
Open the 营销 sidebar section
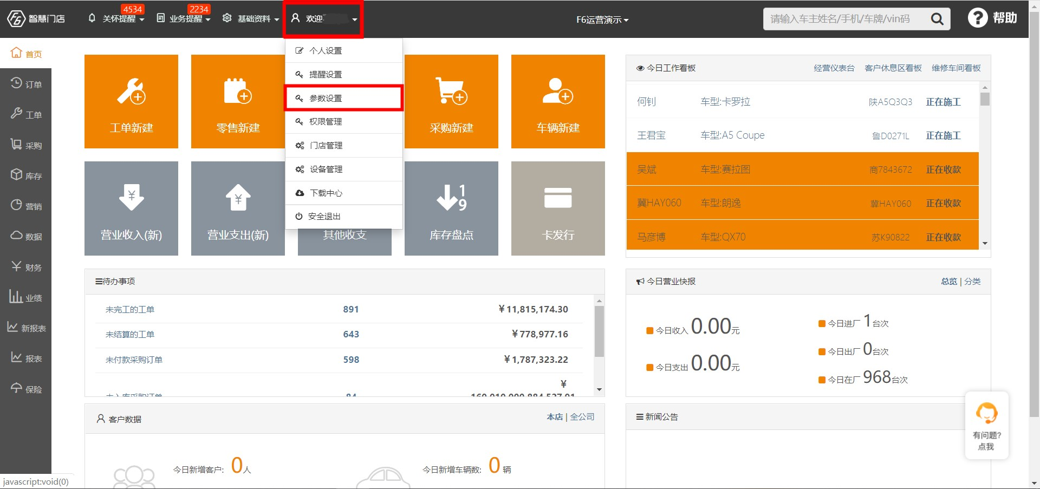(x=25, y=205)
